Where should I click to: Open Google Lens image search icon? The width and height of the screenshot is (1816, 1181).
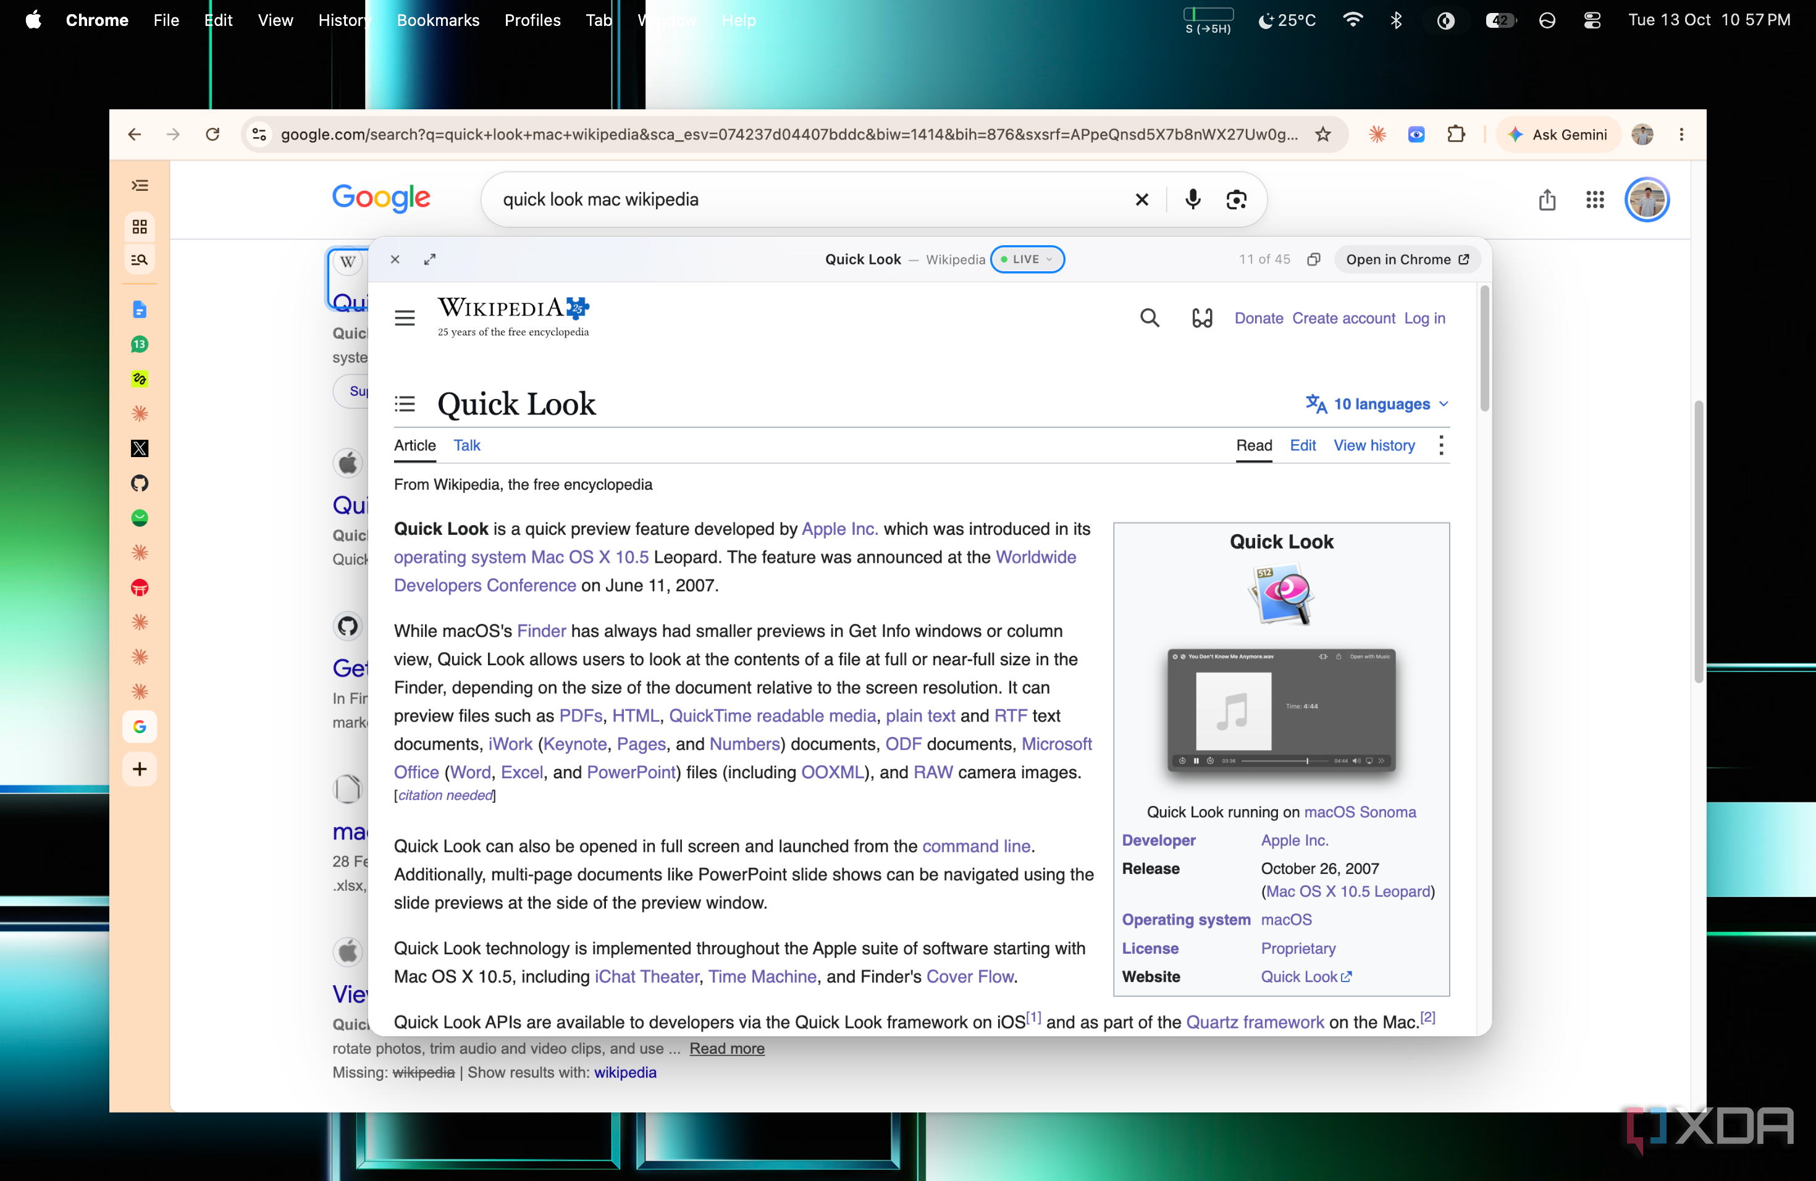pyautogui.click(x=1236, y=200)
